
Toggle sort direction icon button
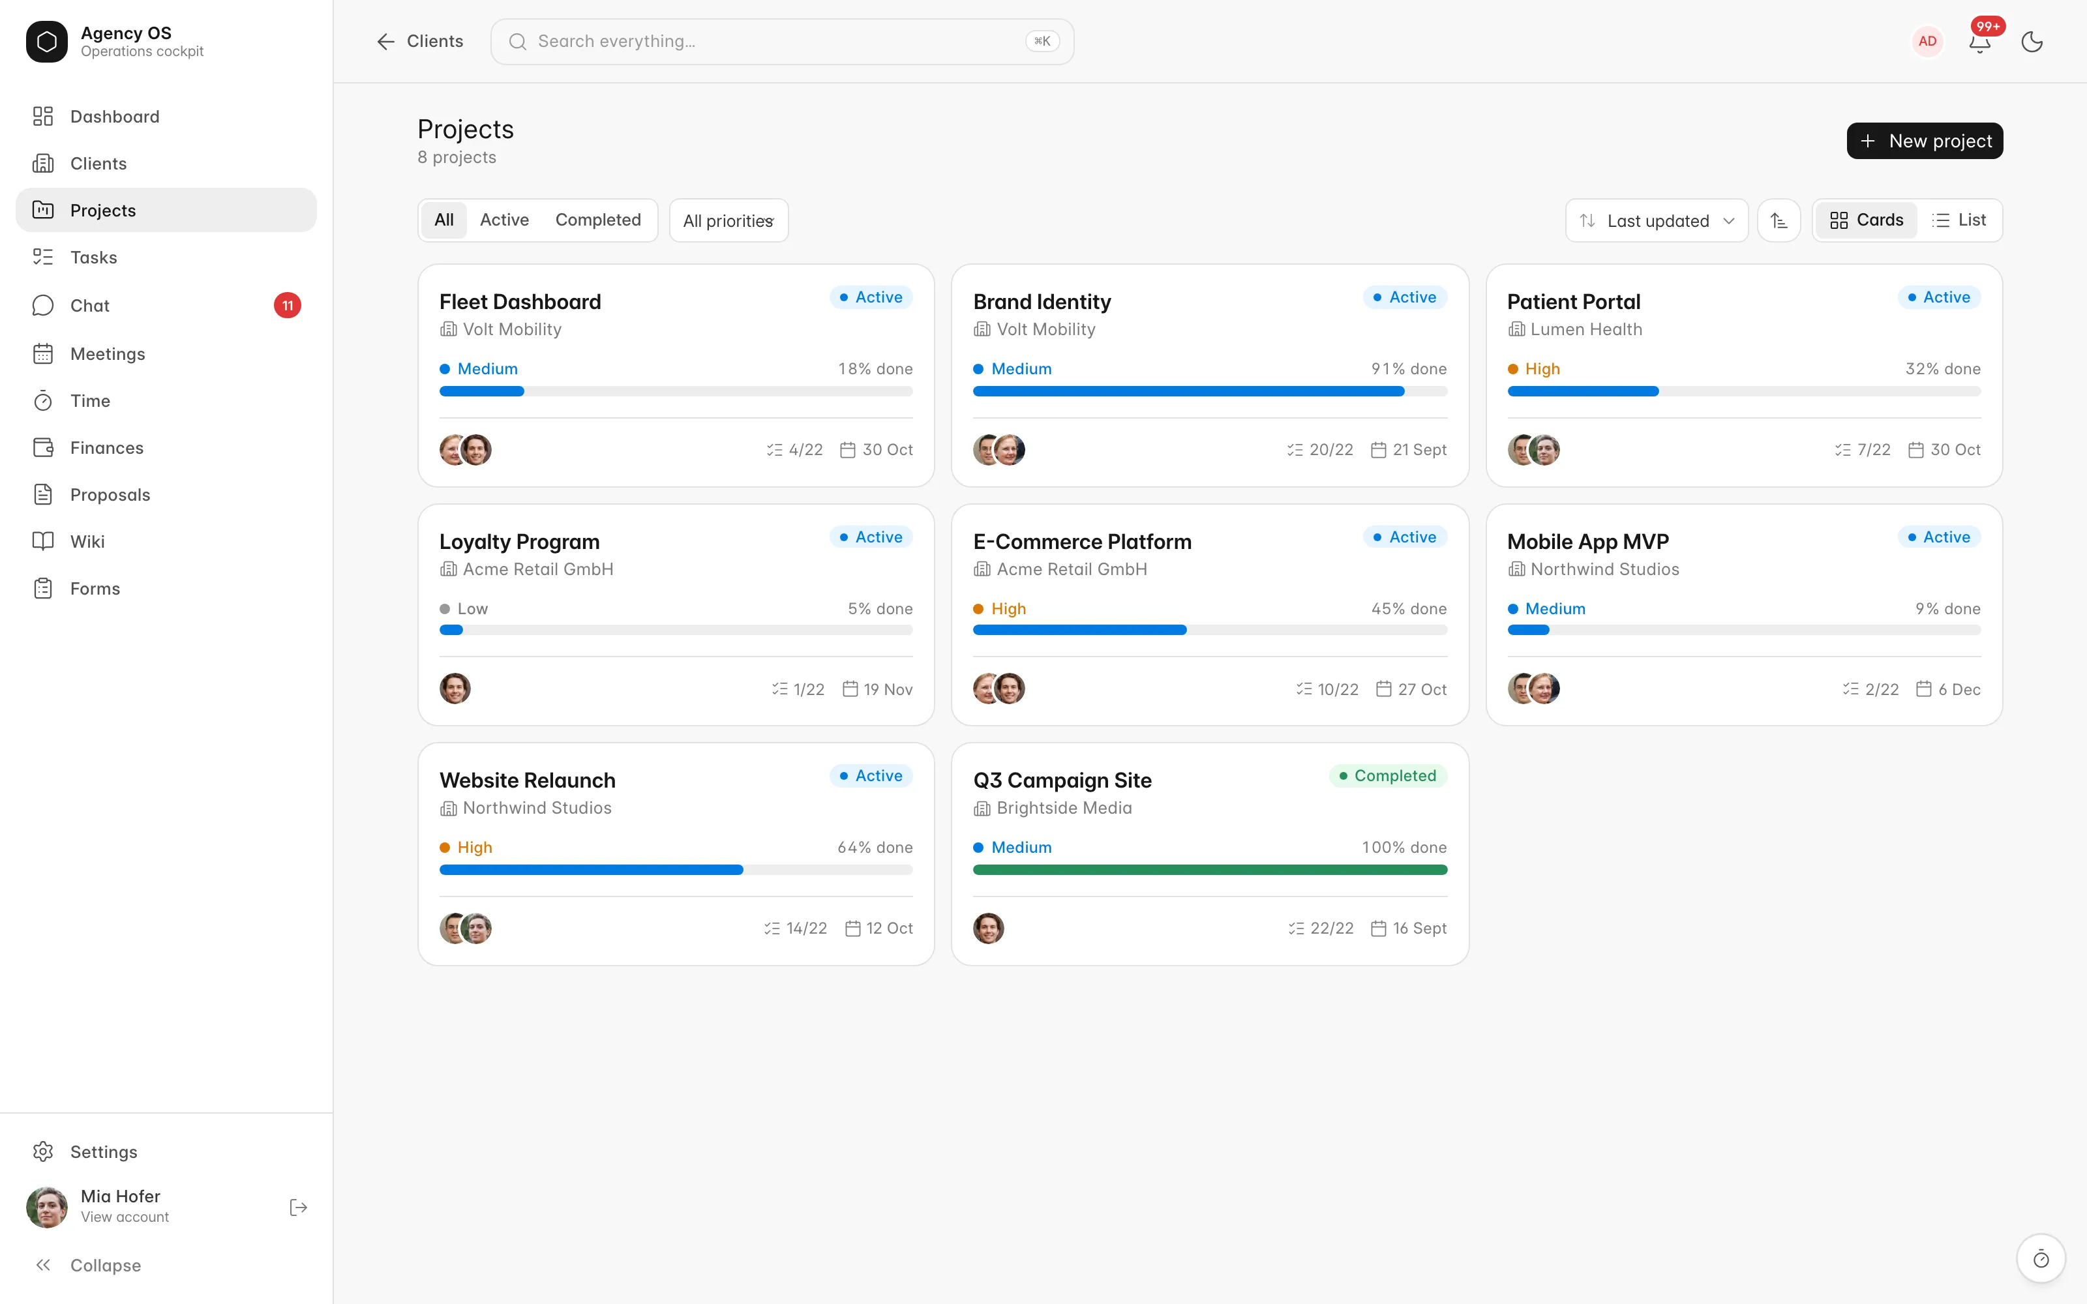1779,220
